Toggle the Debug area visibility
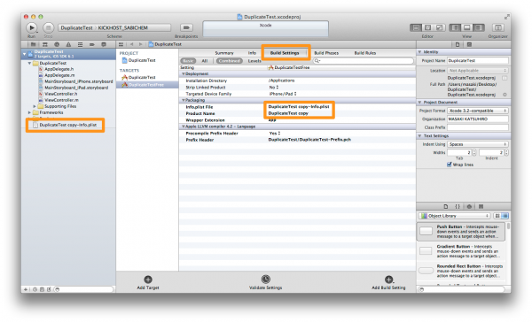This screenshot has height=322, width=532. pos(467,27)
